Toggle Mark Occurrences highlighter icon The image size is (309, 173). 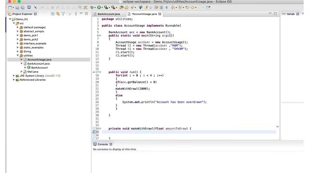(x=146, y=8)
